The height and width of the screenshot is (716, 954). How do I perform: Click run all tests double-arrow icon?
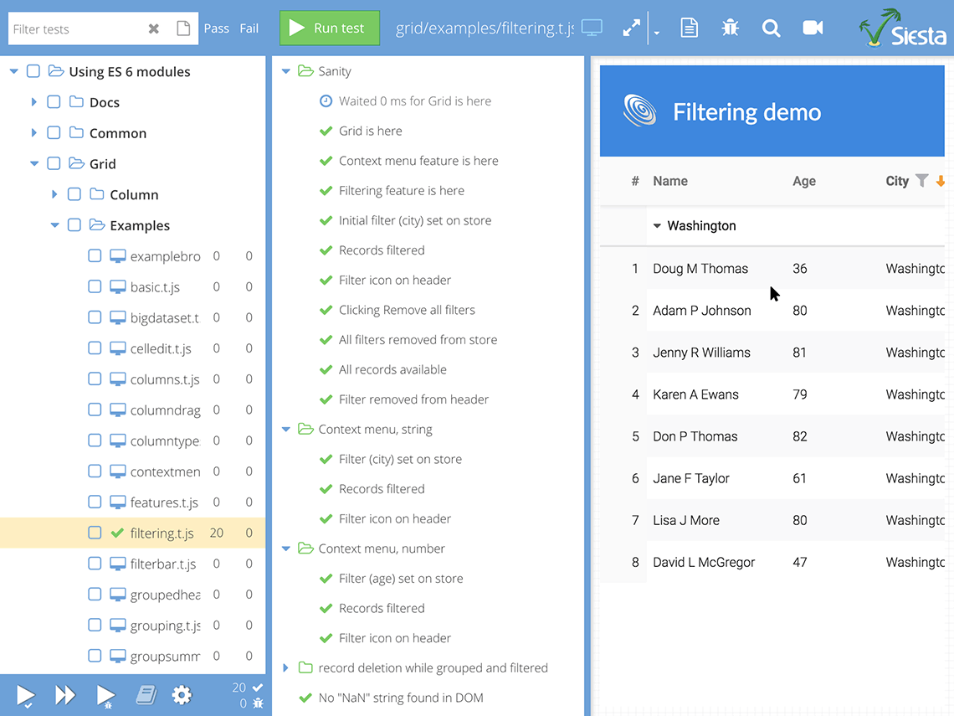65,695
